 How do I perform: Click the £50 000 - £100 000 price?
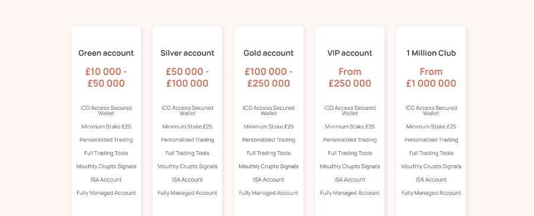(187, 77)
